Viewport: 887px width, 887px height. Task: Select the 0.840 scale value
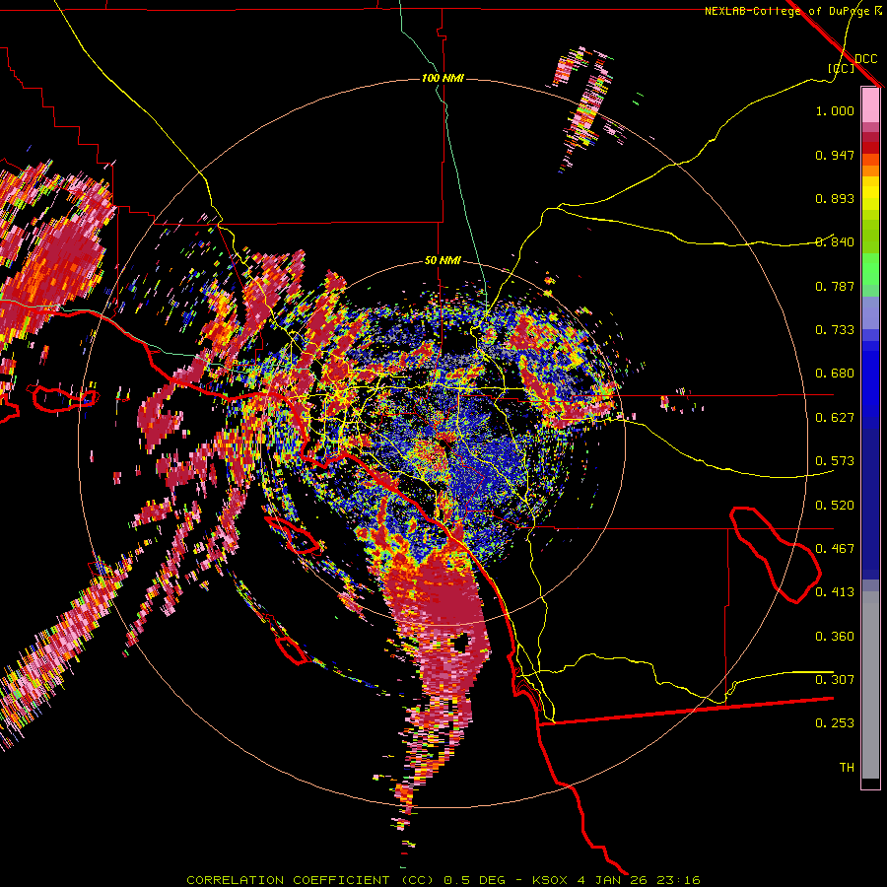pyautogui.click(x=835, y=242)
